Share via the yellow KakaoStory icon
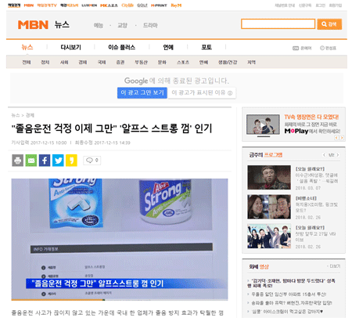Image resolution: width=352 pixels, height=318 pixels. [x=71, y=161]
